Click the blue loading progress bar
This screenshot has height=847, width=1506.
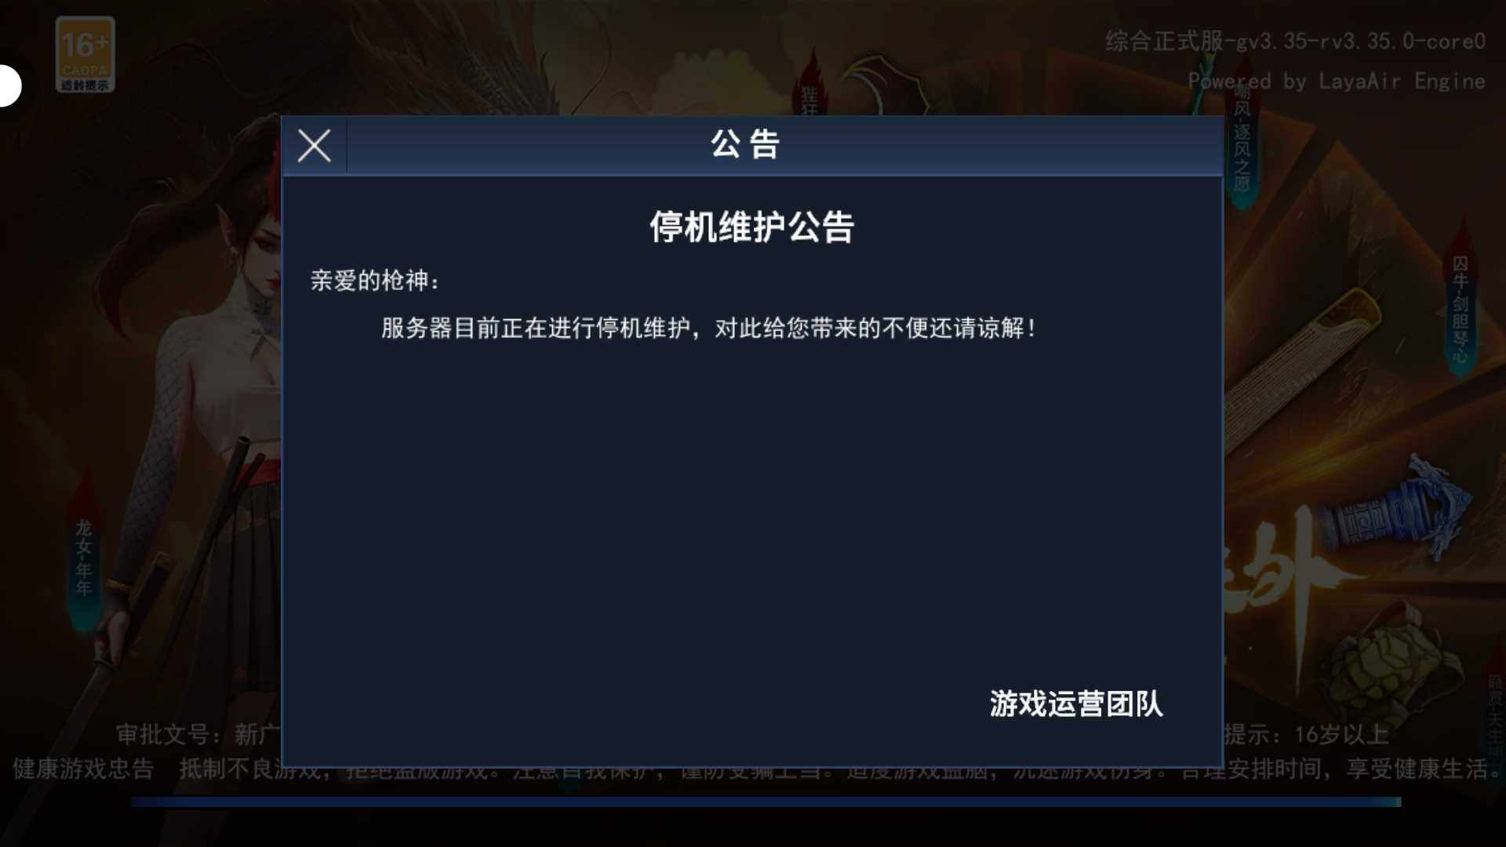[766, 802]
